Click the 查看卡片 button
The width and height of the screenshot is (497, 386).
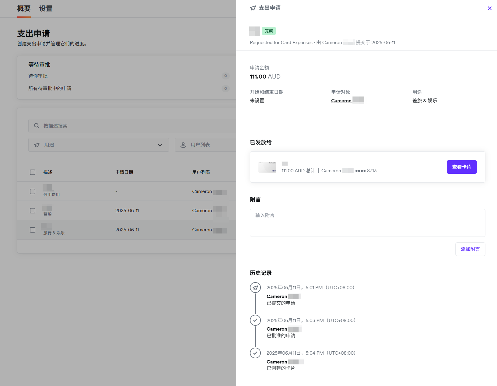click(461, 167)
